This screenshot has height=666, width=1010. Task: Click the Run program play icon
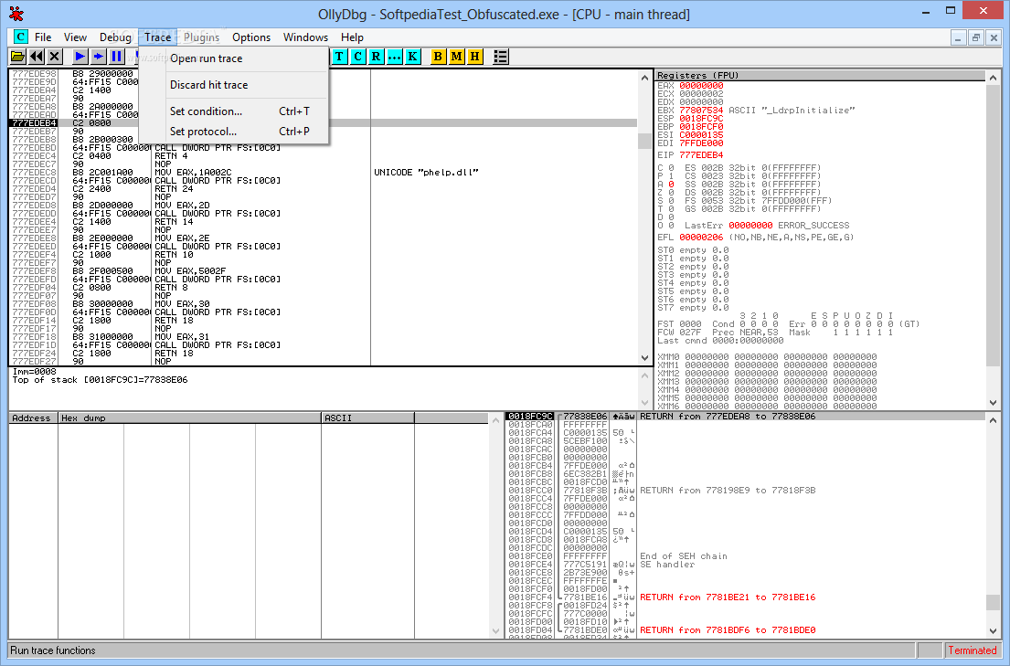(80, 57)
